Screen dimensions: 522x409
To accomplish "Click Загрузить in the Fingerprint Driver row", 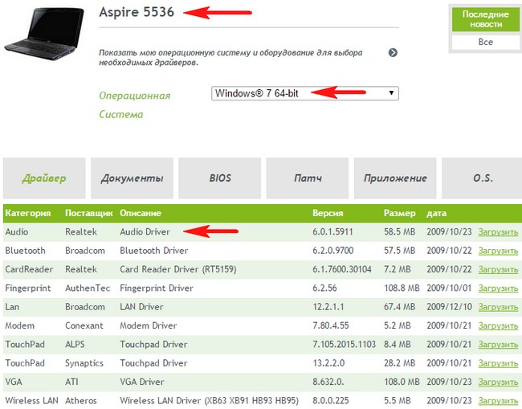I will click(498, 288).
